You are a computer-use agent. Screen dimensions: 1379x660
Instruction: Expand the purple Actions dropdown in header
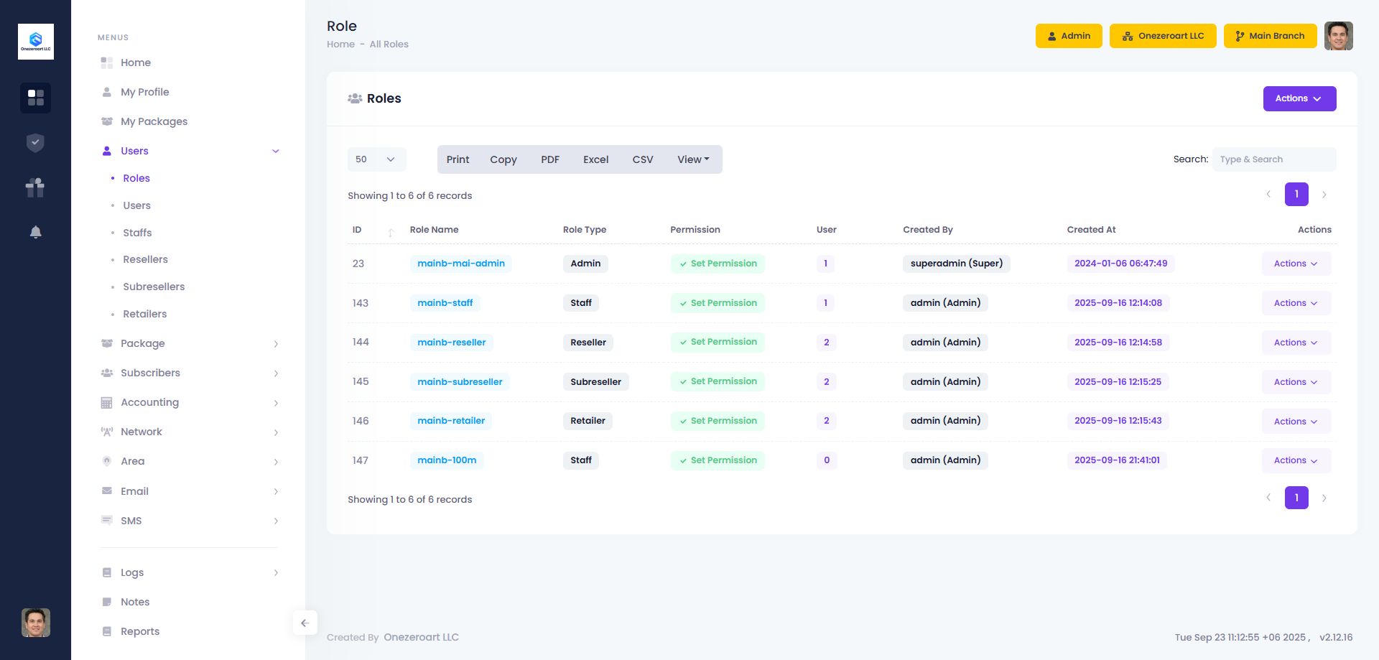pyautogui.click(x=1299, y=98)
